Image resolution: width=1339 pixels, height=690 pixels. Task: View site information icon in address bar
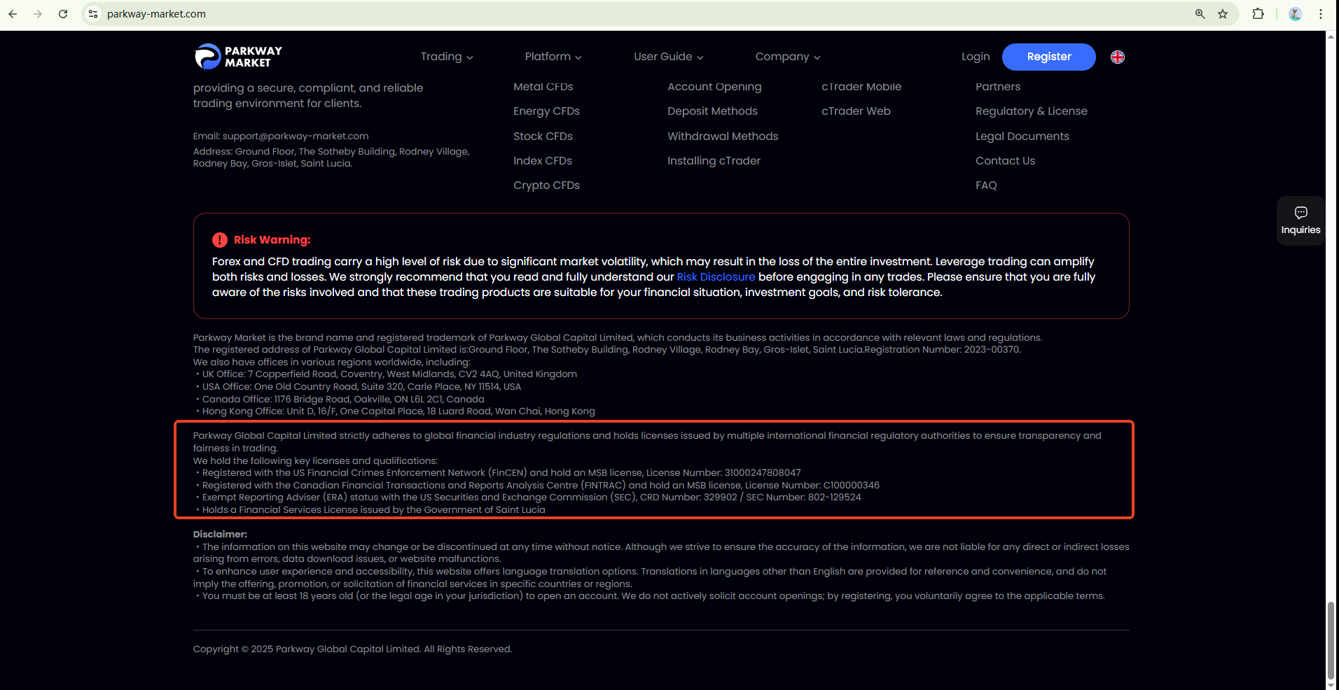(x=93, y=14)
